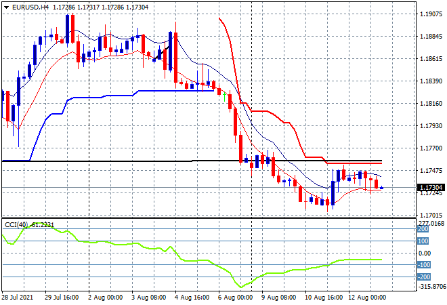This screenshot has width=447, height=305.
Task: Click the 1.17930 price axis label
Action: click(431, 126)
